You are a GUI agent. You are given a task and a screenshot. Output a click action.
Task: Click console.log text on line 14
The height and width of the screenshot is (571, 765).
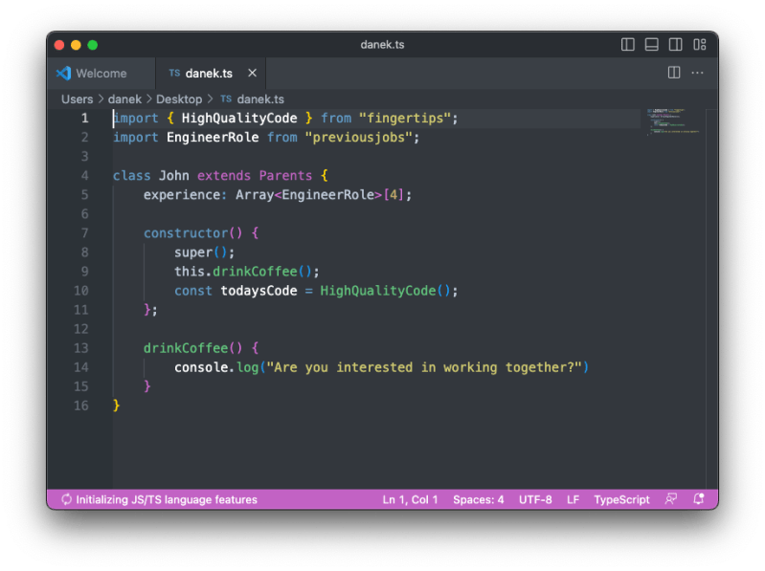click(216, 367)
